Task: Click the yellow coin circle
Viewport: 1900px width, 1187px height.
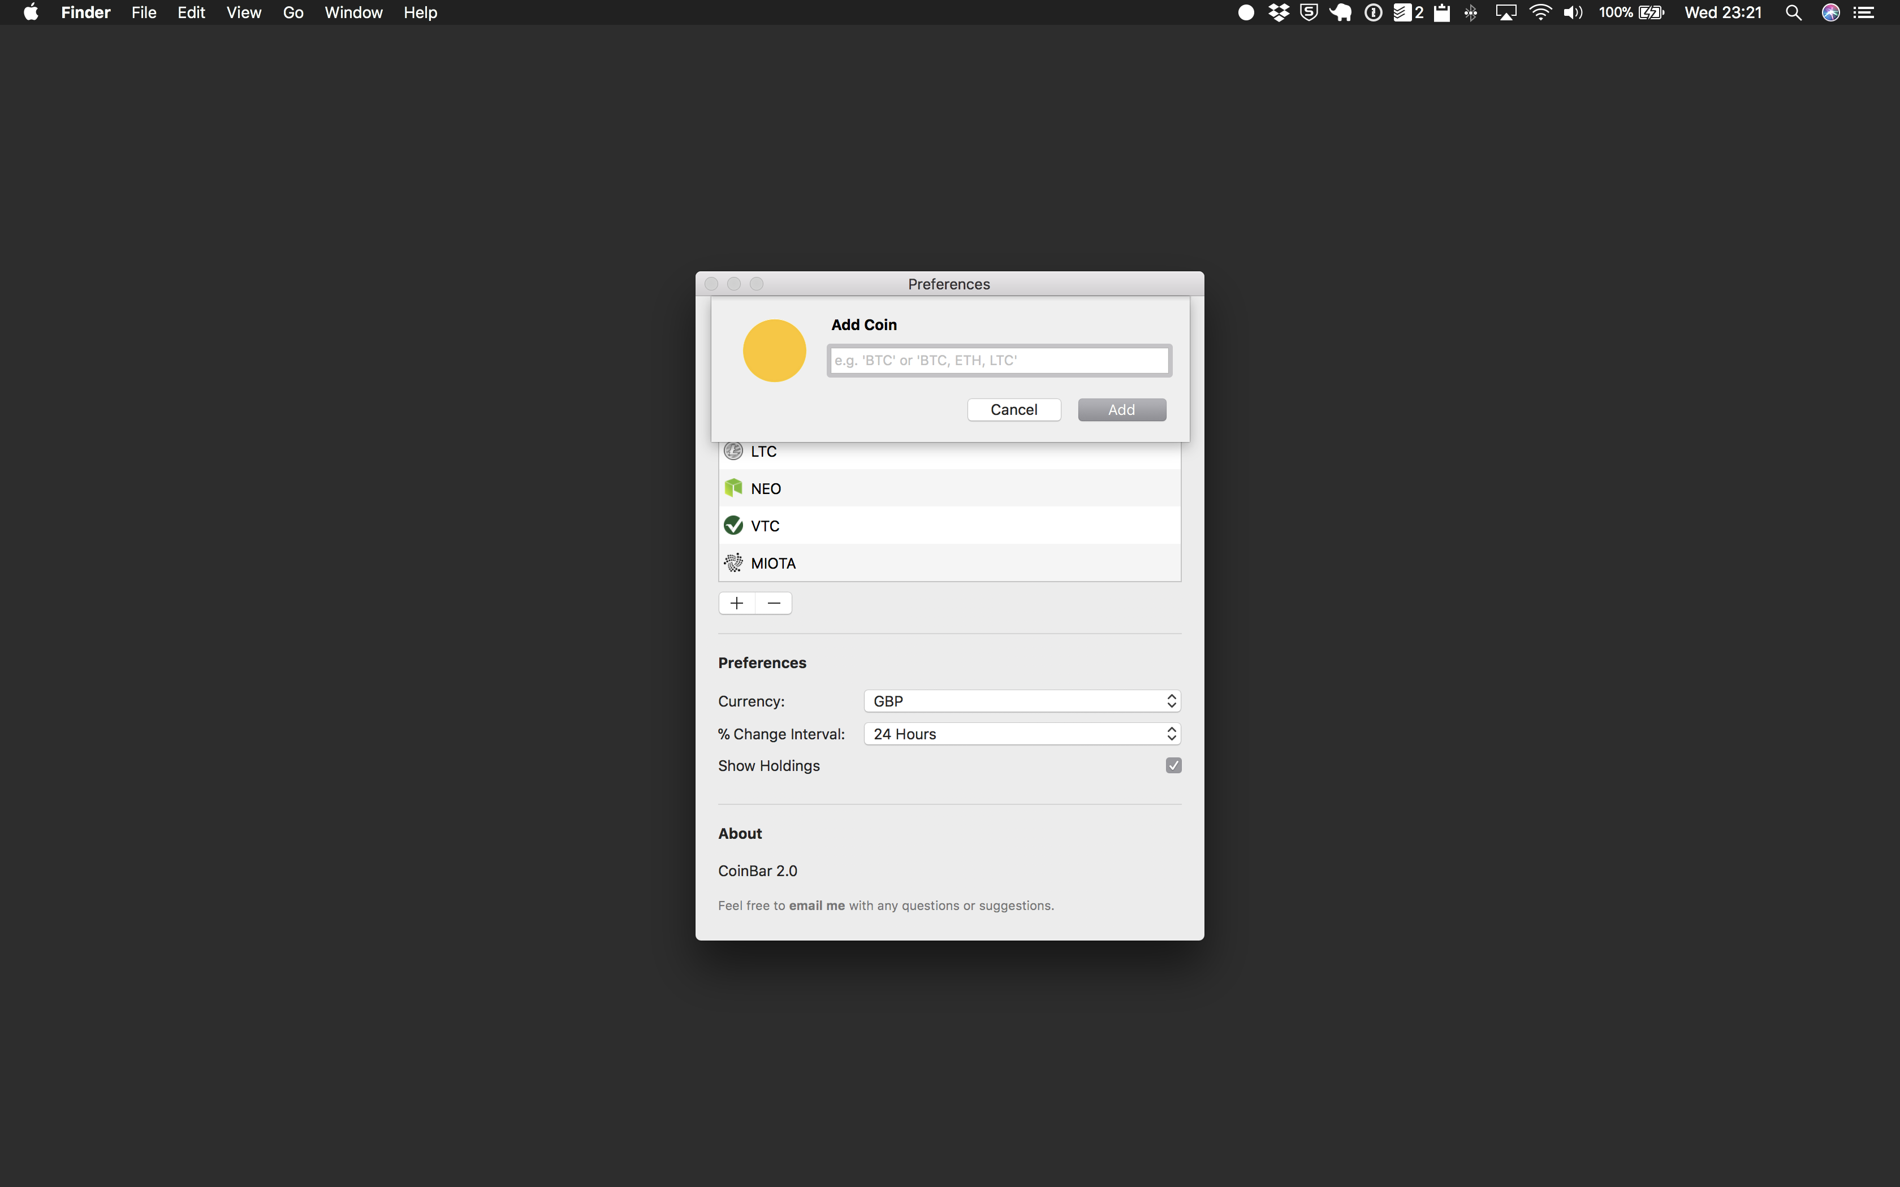Action: coord(774,351)
